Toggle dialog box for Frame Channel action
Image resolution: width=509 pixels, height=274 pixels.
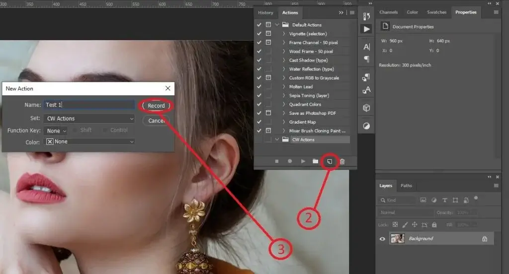[x=268, y=42]
